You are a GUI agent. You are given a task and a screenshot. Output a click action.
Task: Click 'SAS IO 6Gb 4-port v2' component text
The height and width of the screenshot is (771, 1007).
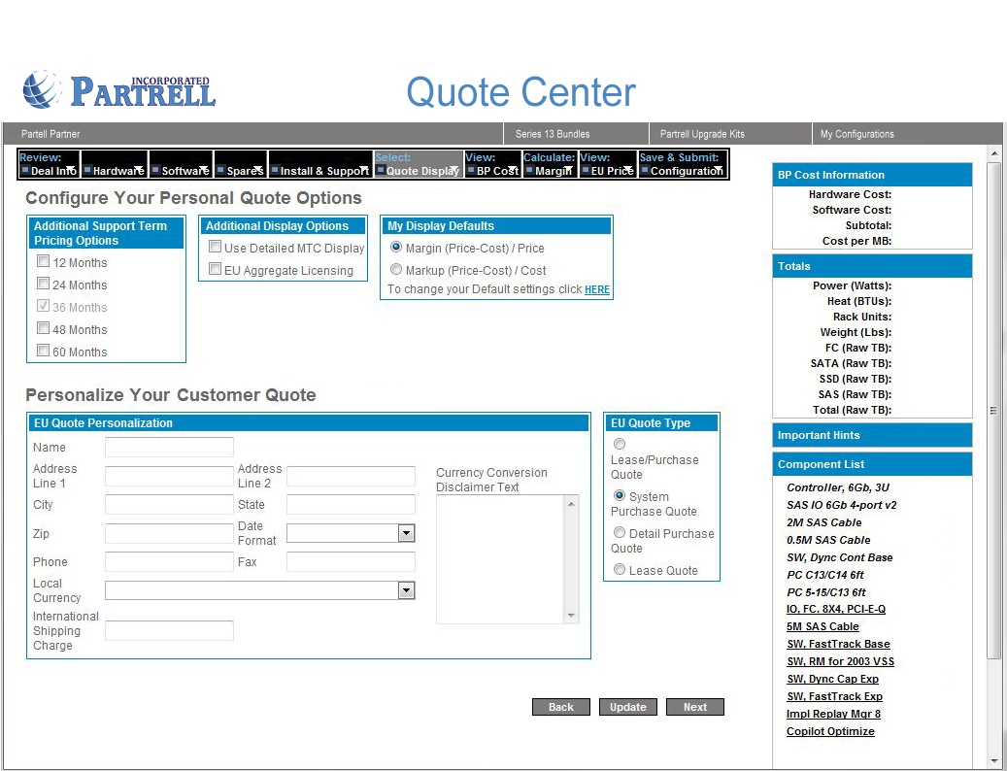click(x=841, y=505)
